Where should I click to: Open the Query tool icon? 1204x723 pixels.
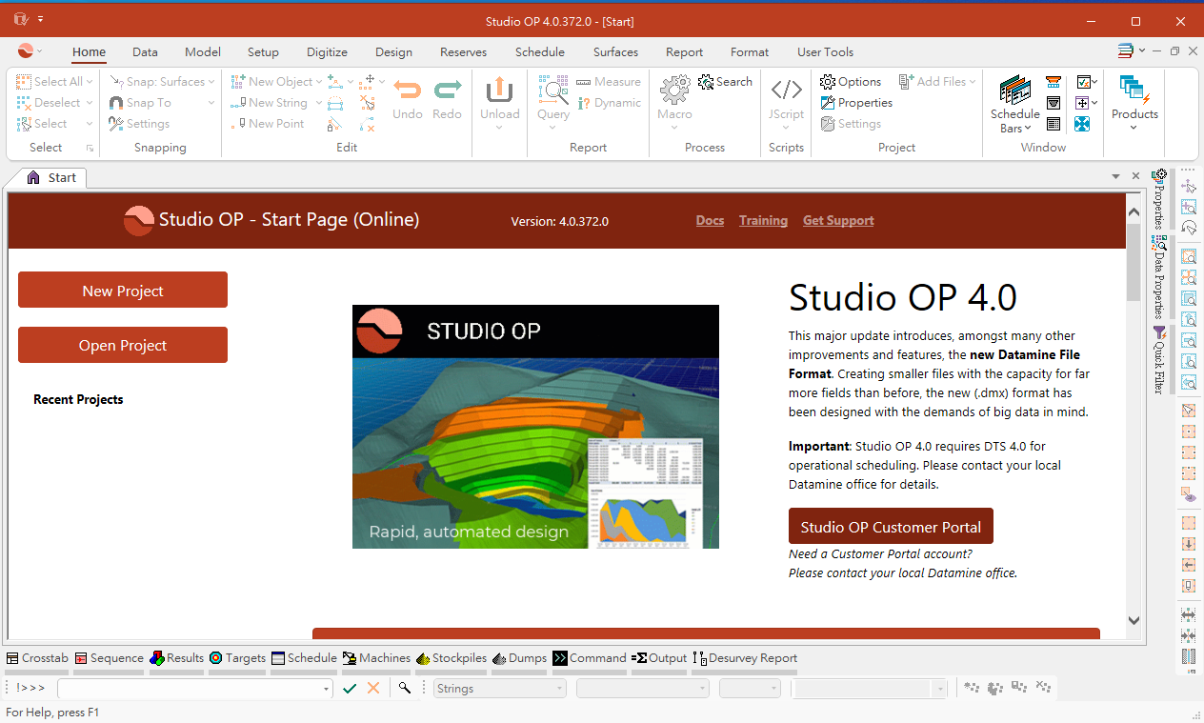point(552,90)
